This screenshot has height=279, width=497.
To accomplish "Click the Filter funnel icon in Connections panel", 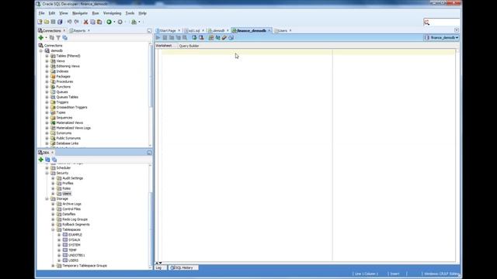I will tap(58, 38).
